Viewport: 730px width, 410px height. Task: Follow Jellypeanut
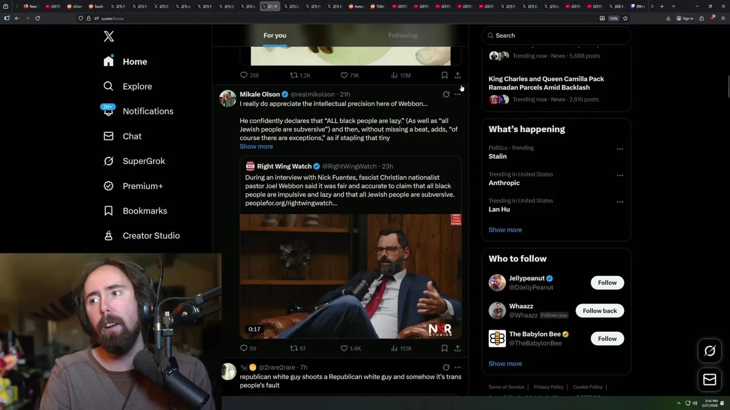tap(607, 282)
